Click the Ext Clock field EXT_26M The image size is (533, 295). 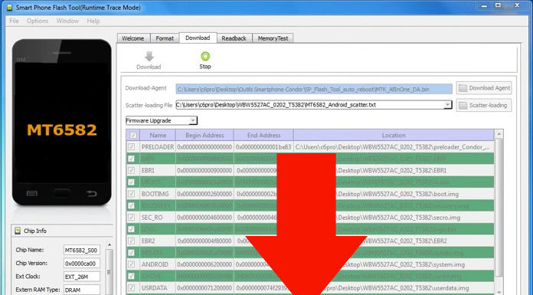[x=82, y=277]
